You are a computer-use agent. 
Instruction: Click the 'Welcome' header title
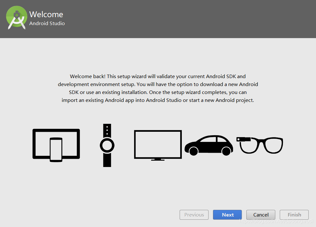point(46,15)
